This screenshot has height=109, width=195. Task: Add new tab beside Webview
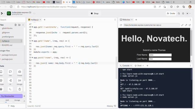[x=136, y=20]
